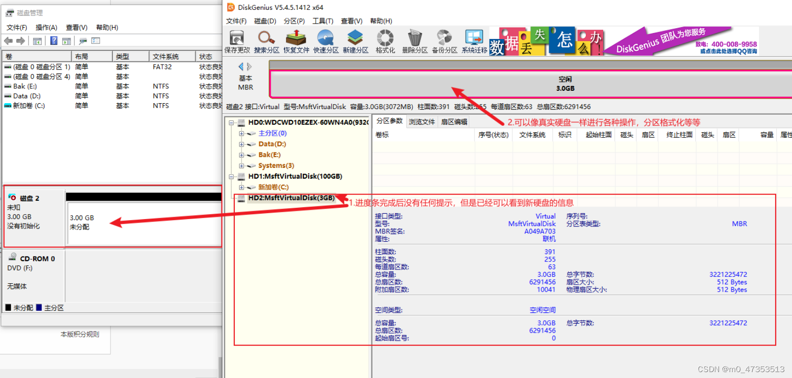Expand Bak(E:) tree node

pos(241,155)
